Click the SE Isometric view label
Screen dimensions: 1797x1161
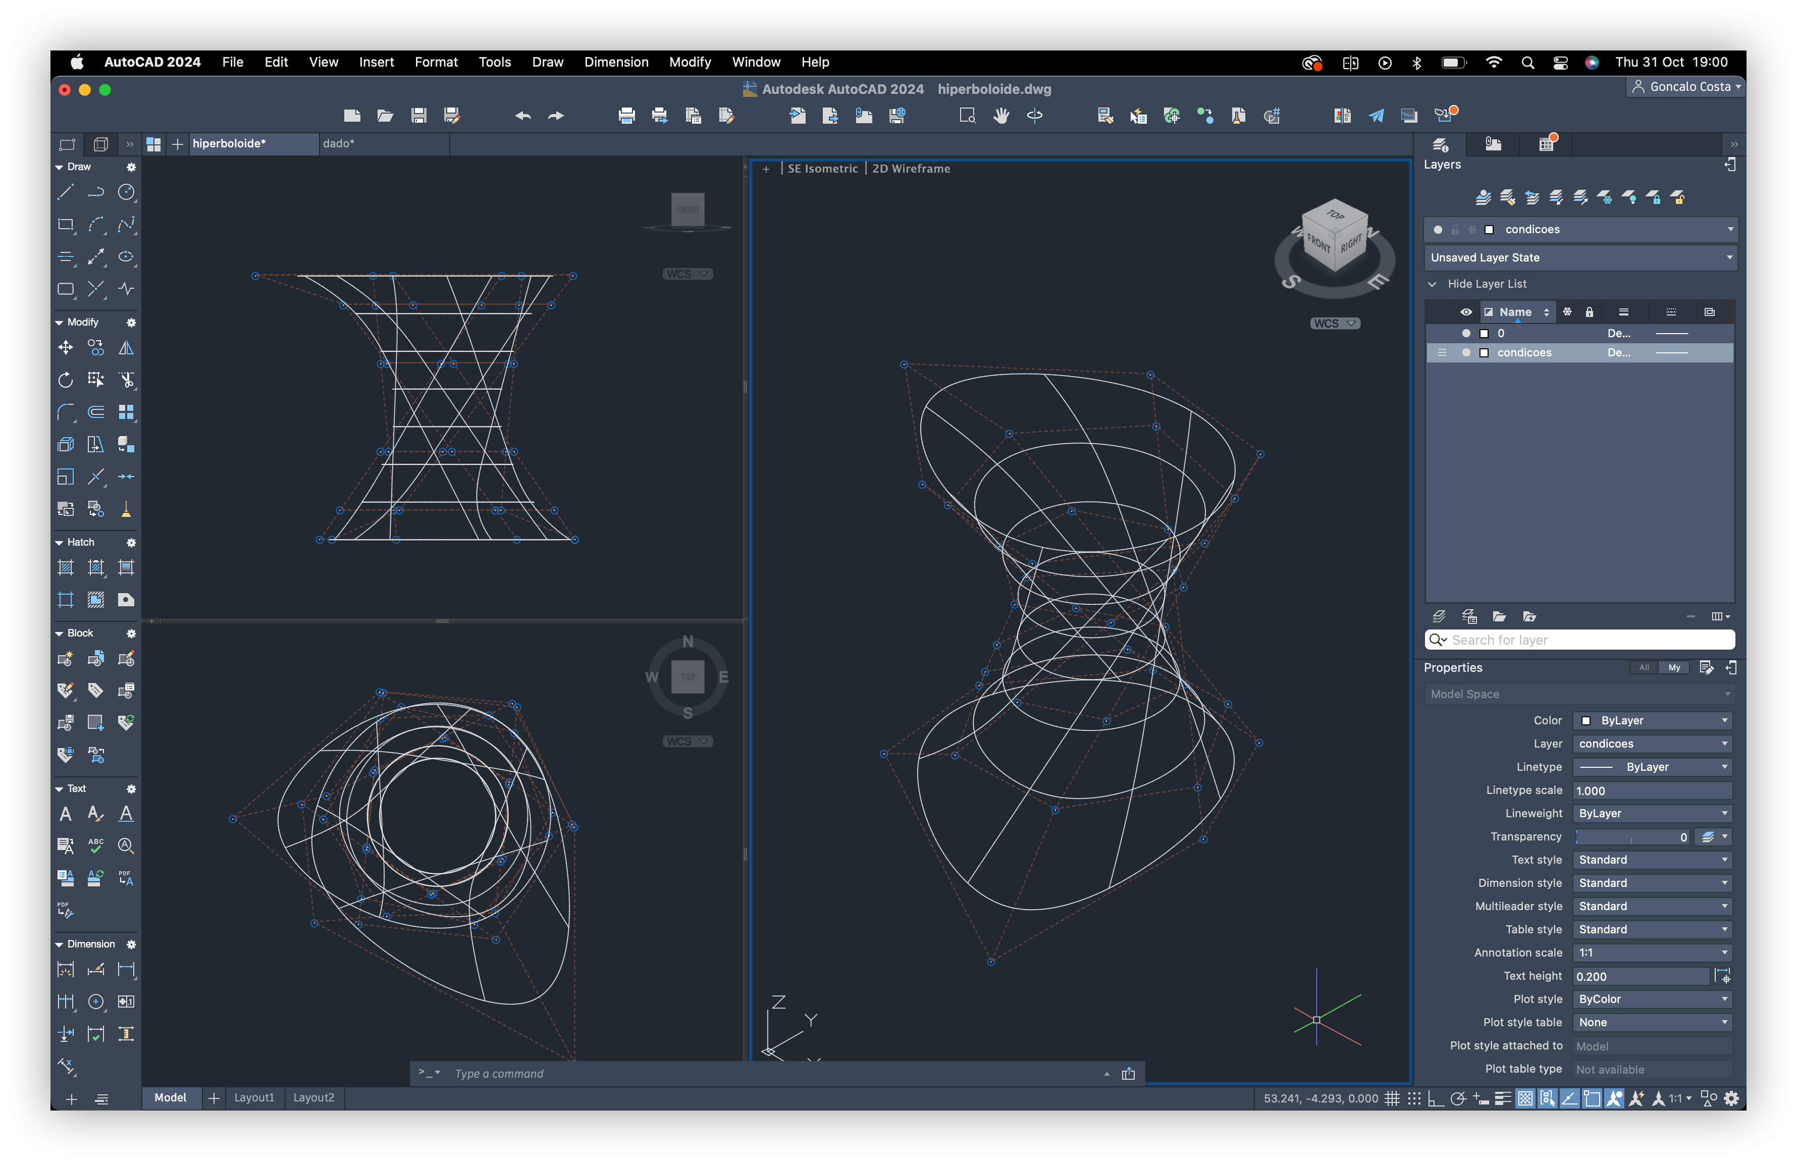pos(822,169)
